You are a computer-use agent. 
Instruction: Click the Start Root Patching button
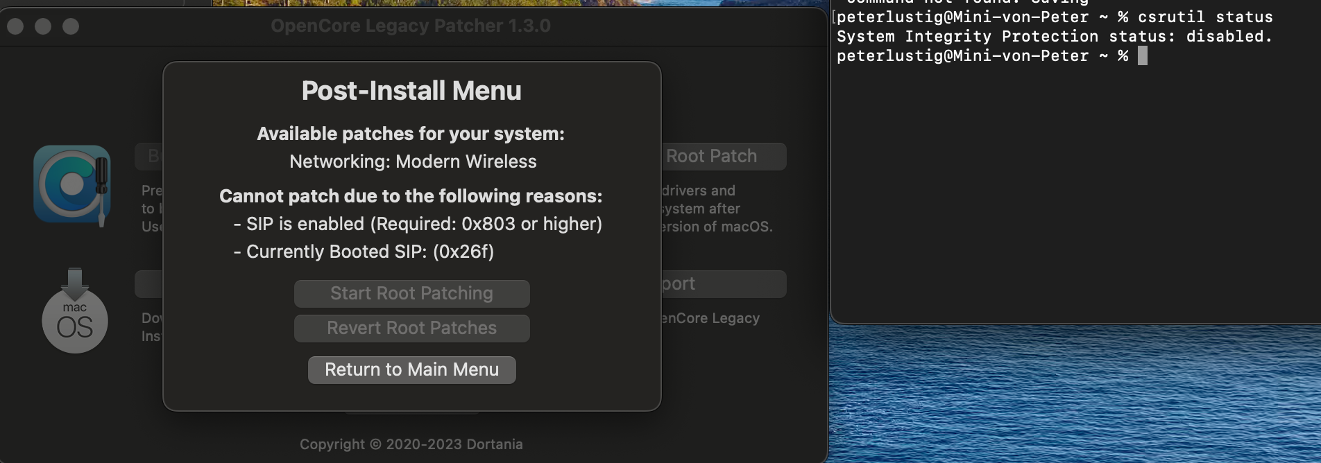(411, 293)
